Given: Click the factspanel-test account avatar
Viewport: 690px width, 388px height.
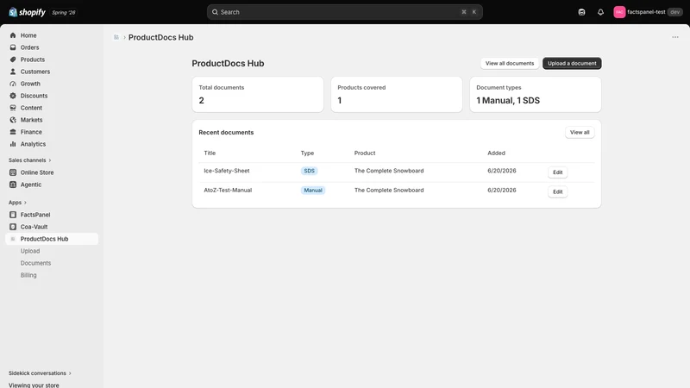Looking at the screenshot, I should (x=619, y=12).
